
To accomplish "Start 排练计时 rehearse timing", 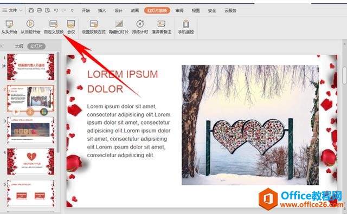I will [x=140, y=24].
